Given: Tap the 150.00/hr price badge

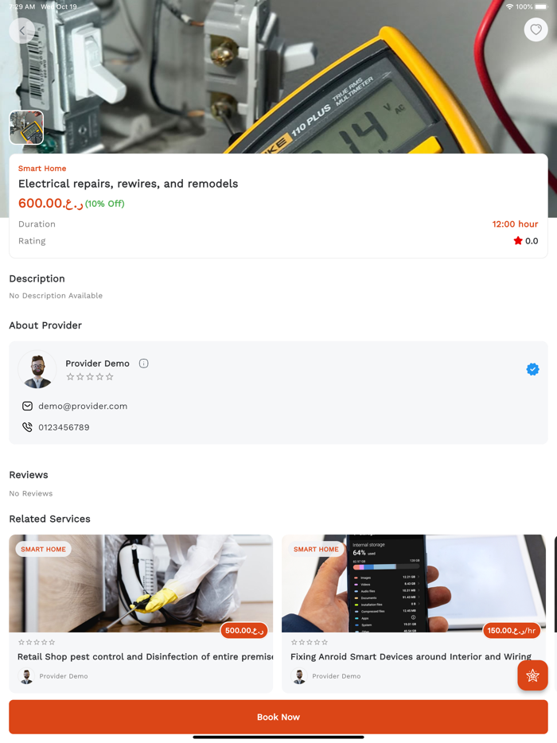Looking at the screenshot, I should coord(512,631).
